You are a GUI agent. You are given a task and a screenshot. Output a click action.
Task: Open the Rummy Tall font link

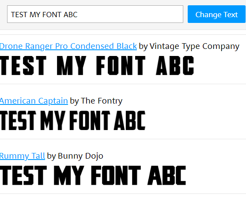coord(23,156)
